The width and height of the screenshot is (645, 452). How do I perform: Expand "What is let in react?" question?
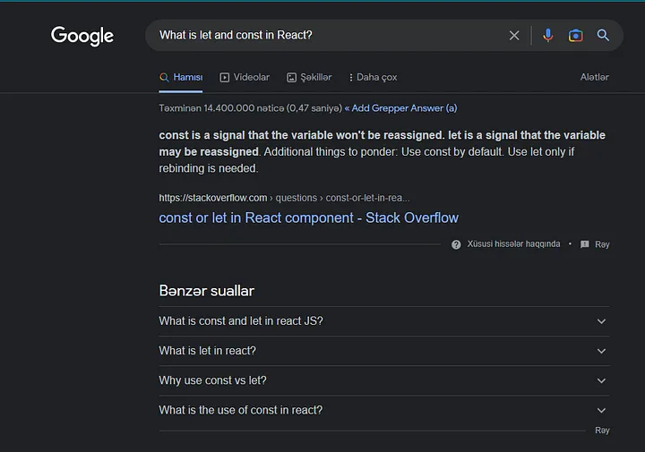(601, 351)
